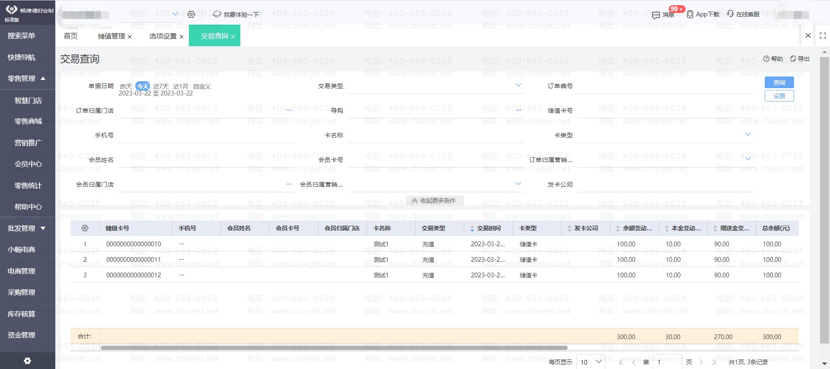Open the 交易类型 dropdown

pyautogui.click(x=518, y=85)
